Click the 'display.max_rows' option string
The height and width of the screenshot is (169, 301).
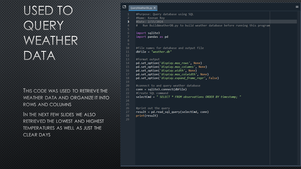pyautogui.click(x=175, y=63)
